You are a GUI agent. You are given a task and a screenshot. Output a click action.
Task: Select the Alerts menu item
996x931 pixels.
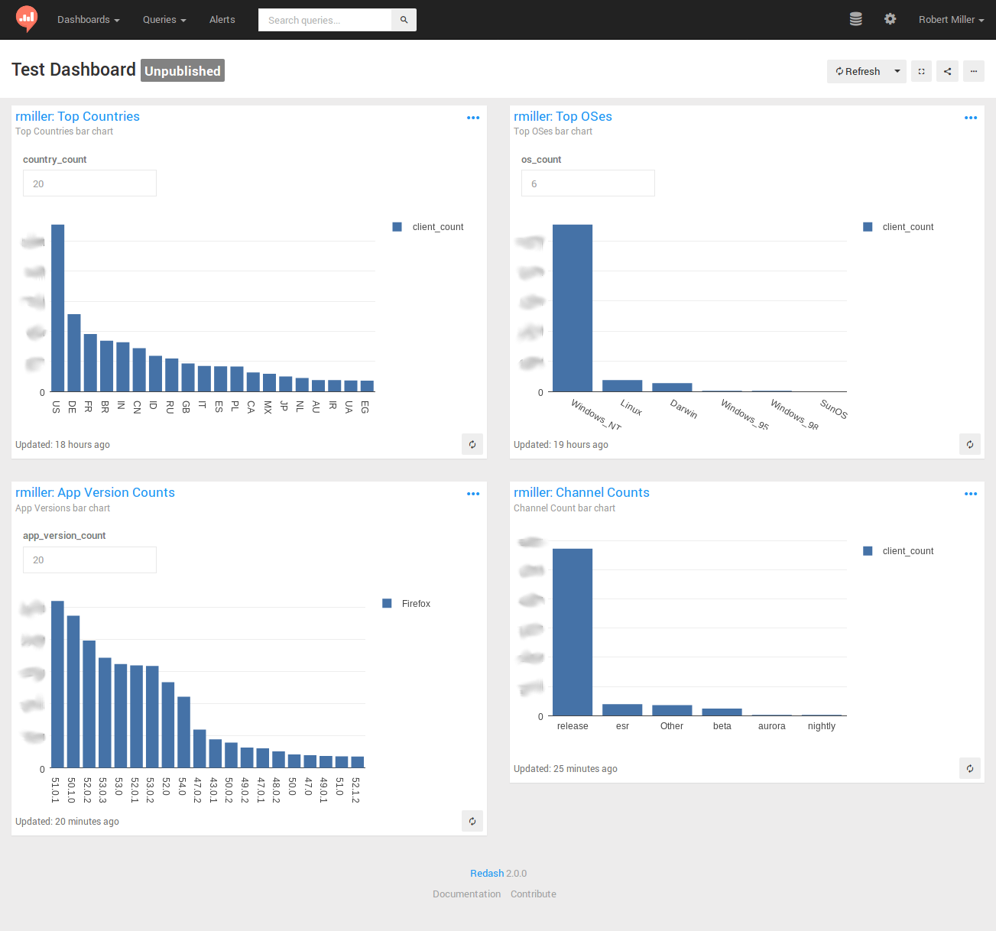pos(222,19)
